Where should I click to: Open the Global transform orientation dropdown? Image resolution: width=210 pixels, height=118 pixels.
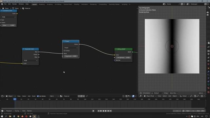tap(184, 96)
